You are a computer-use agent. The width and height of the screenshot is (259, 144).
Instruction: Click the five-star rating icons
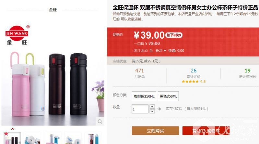pos(190,82)
